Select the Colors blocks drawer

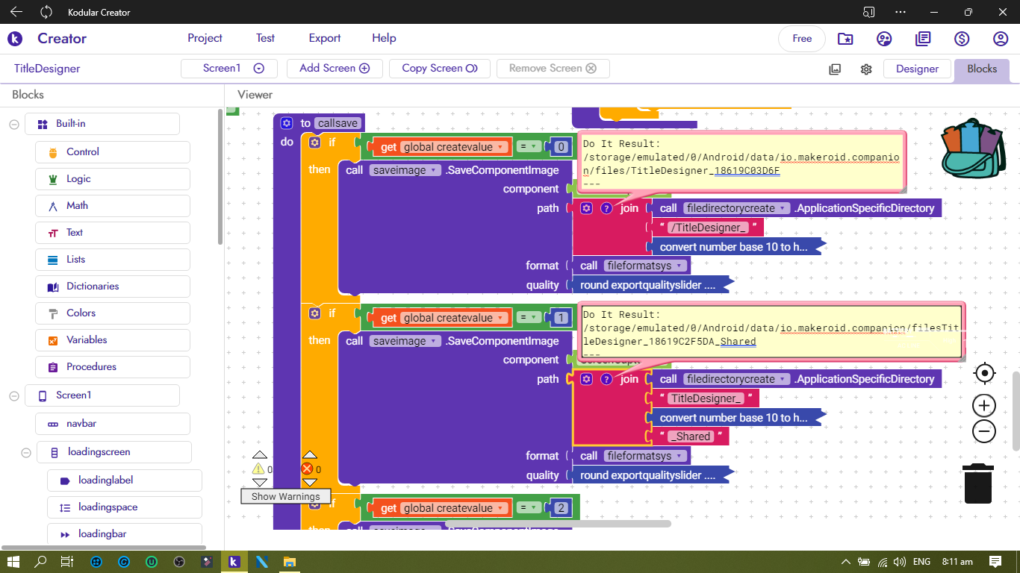click(x=113, y=313)
